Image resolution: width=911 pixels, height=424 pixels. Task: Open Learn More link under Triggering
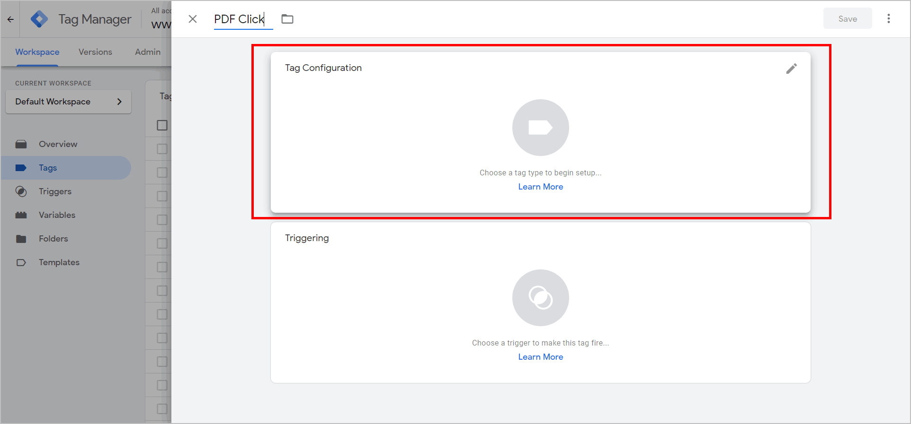pyautogui.click(x=541, y=357)
